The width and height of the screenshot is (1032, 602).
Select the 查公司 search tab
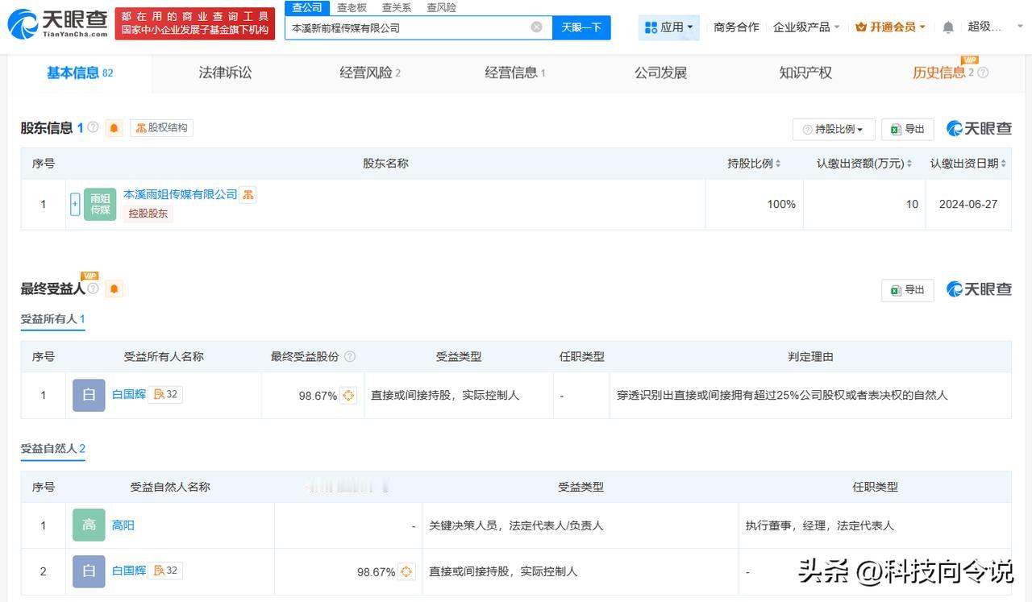tap(307, 7)
